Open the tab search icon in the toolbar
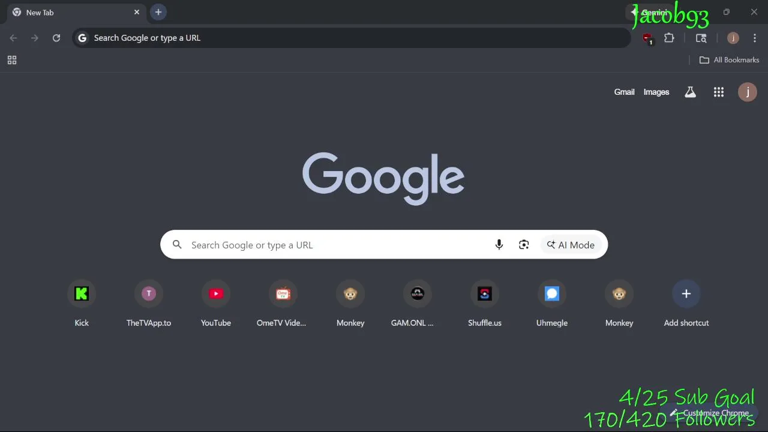 (x=701, y=38)
